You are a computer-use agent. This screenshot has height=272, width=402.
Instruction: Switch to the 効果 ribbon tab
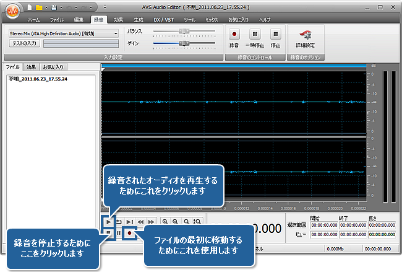(x=119, y=20)
